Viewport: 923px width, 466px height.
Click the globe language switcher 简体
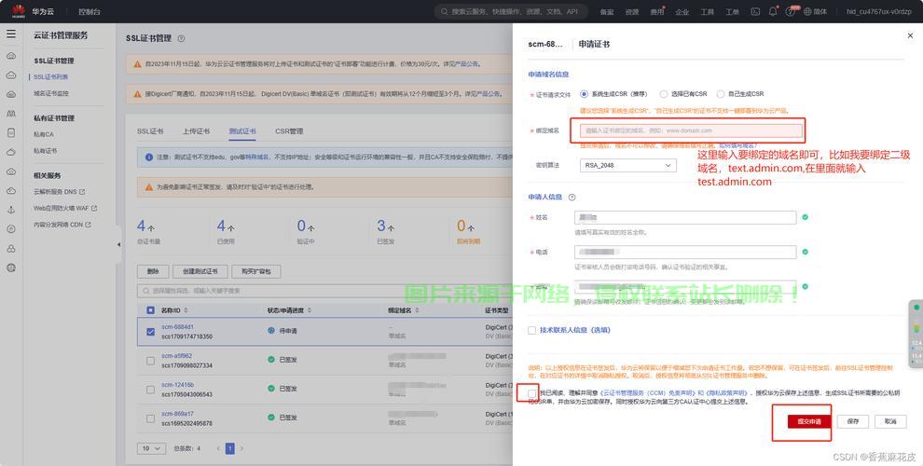tap(815, 11)
